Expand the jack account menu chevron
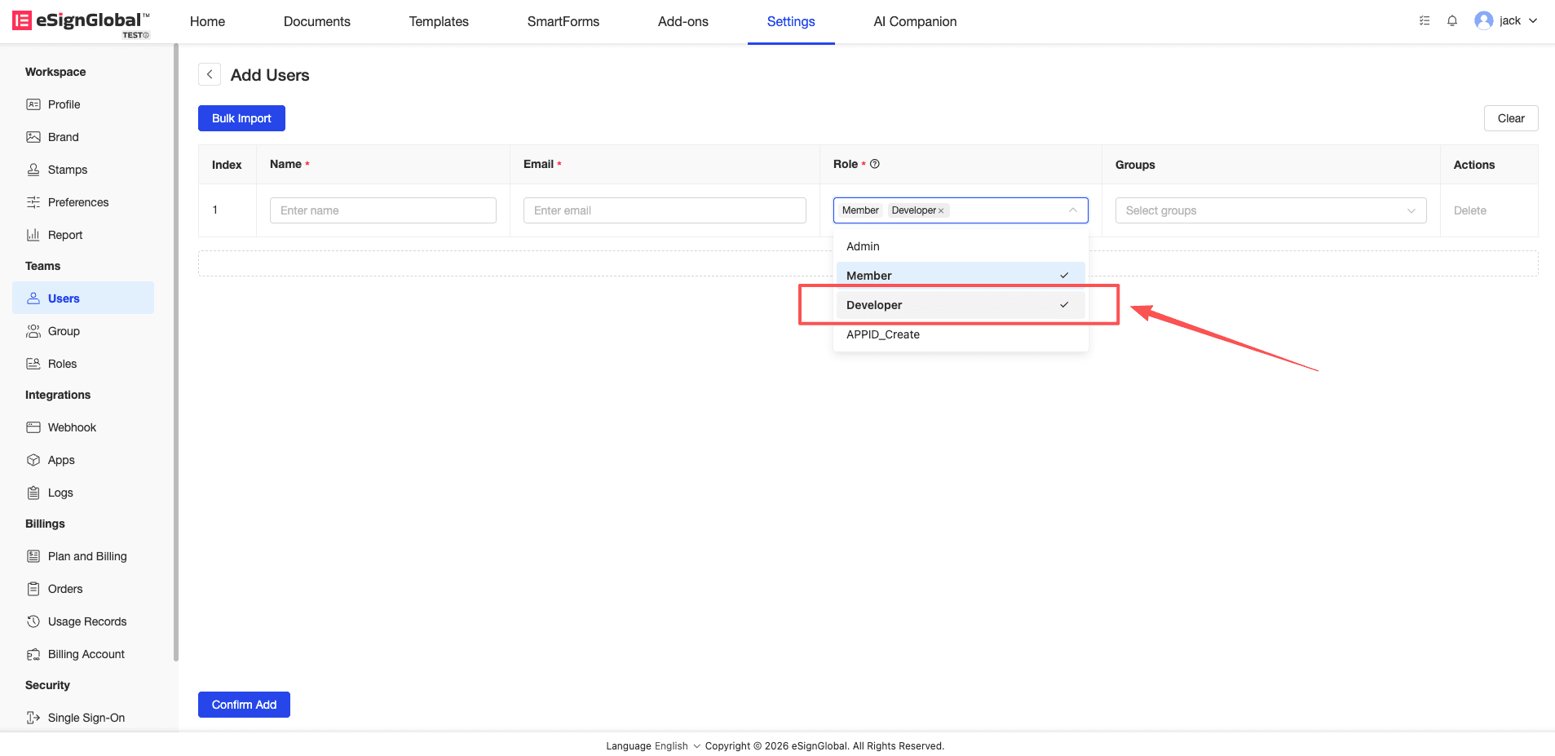The image size is (1555, 756). [1533, 21]
